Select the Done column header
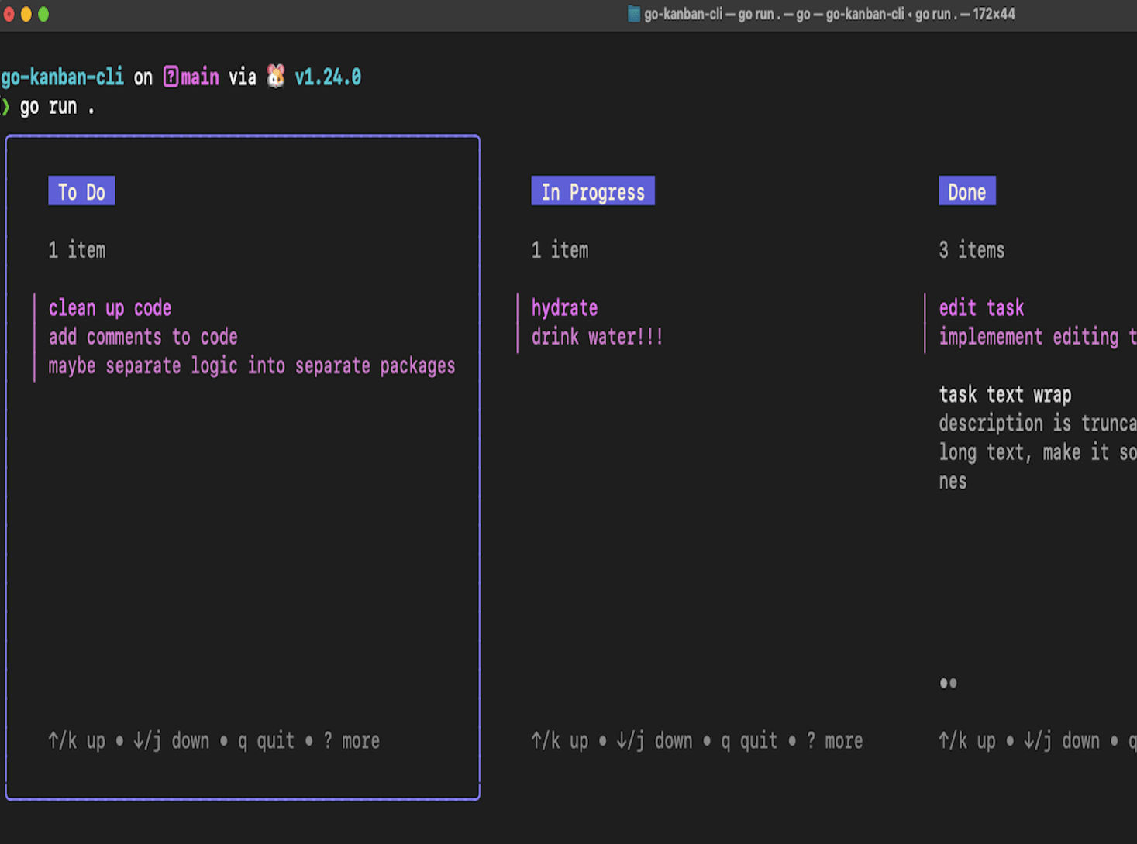Viewport: 1137px width, 844px height. tap(966, 191)
